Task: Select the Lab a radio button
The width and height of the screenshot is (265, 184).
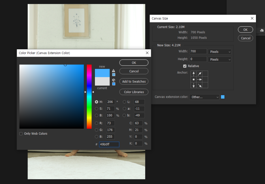Action: pyautogui.click(x=124, y=109)
